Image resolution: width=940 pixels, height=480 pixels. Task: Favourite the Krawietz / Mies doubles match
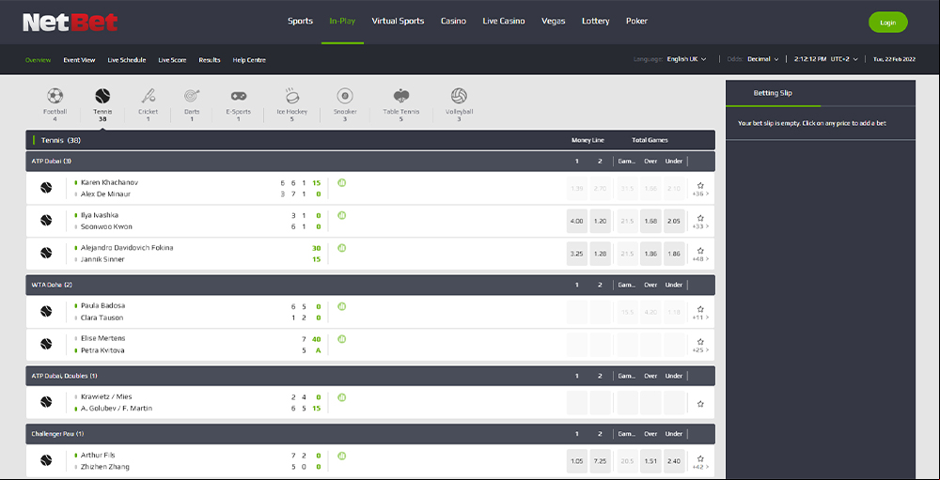coord(700,404)
